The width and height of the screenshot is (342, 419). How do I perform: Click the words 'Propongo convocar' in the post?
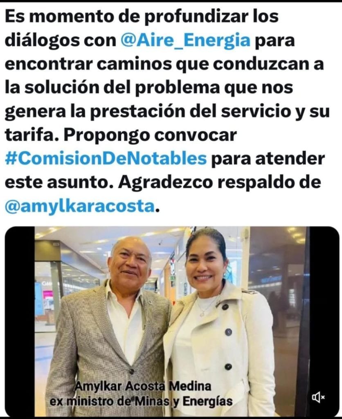(x=150, y=135)
